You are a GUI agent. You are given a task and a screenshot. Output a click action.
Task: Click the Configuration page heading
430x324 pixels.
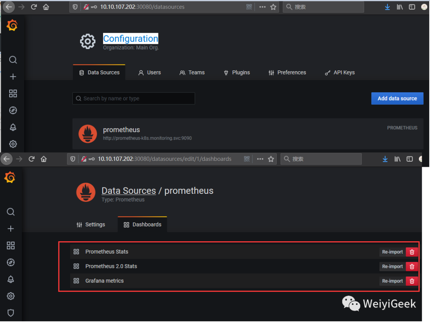[131, 39]
